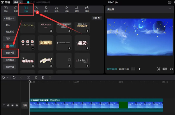Screen dimensions: 175x115
Task: Expand the selection tool dropdown arrow
Action: click(8, 78)
